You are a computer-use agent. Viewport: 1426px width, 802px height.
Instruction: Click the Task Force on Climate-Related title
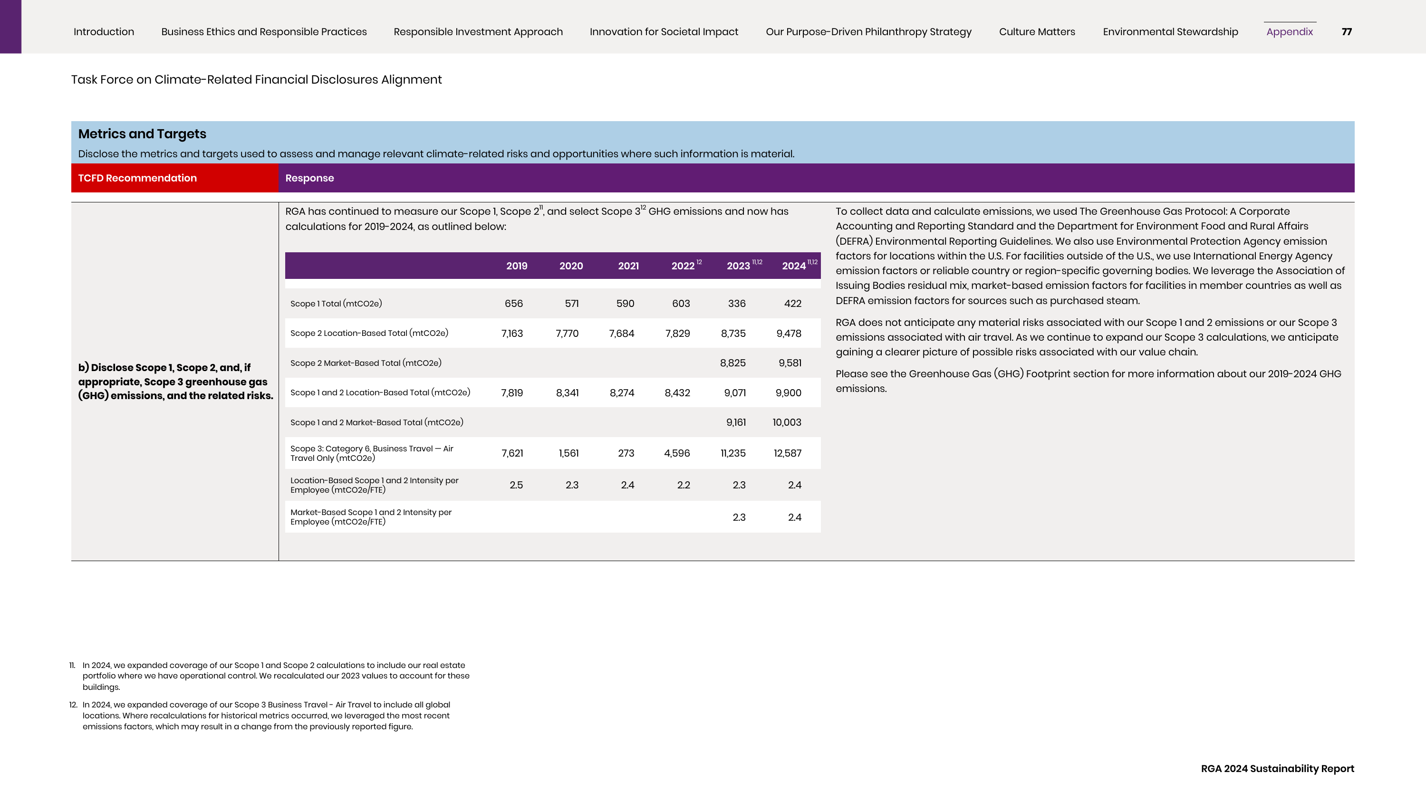(256, 80)
